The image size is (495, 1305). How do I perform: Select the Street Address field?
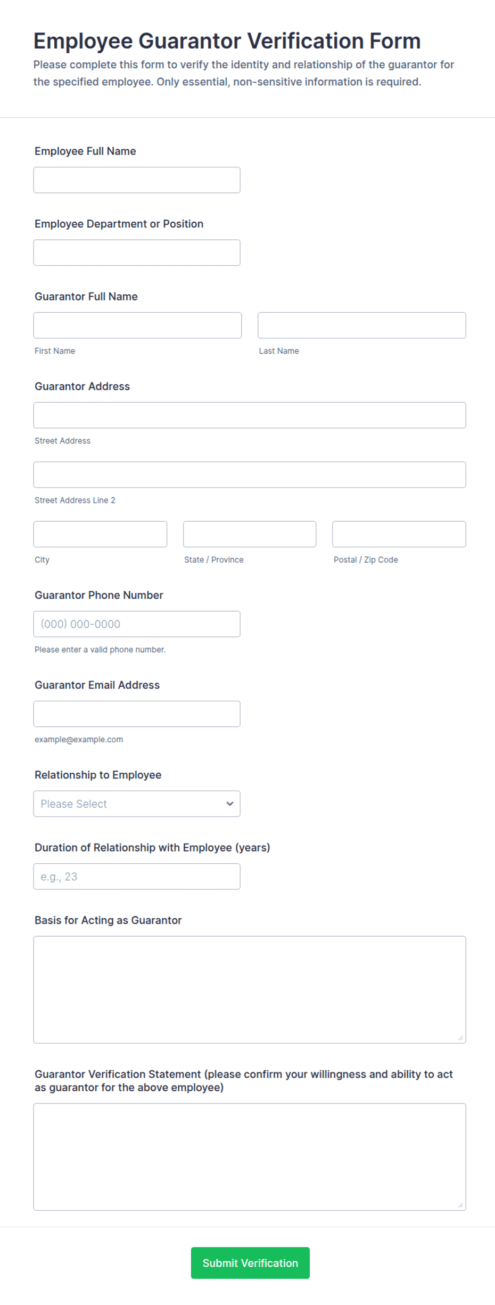[x=249, y=415]
